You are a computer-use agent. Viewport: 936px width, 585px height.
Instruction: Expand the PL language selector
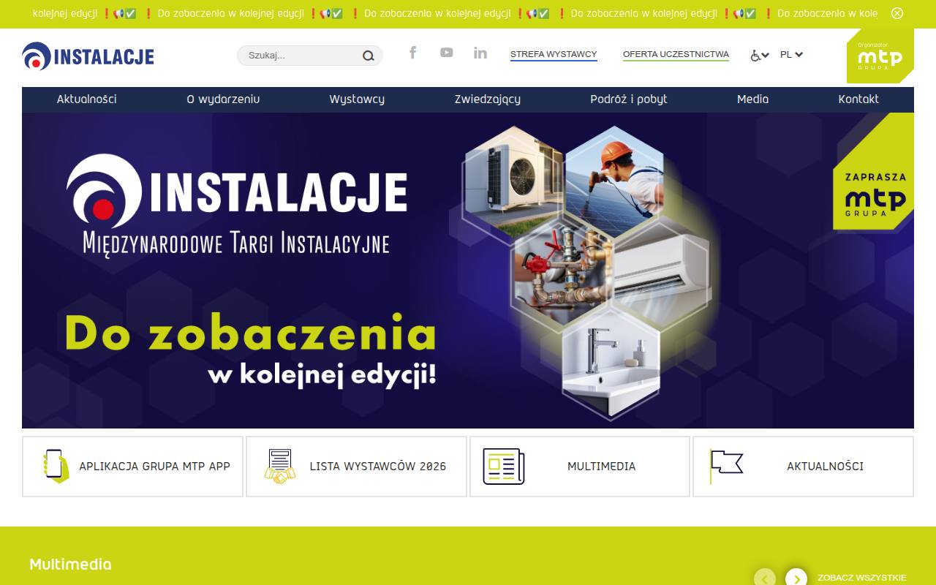click(791, 54)
